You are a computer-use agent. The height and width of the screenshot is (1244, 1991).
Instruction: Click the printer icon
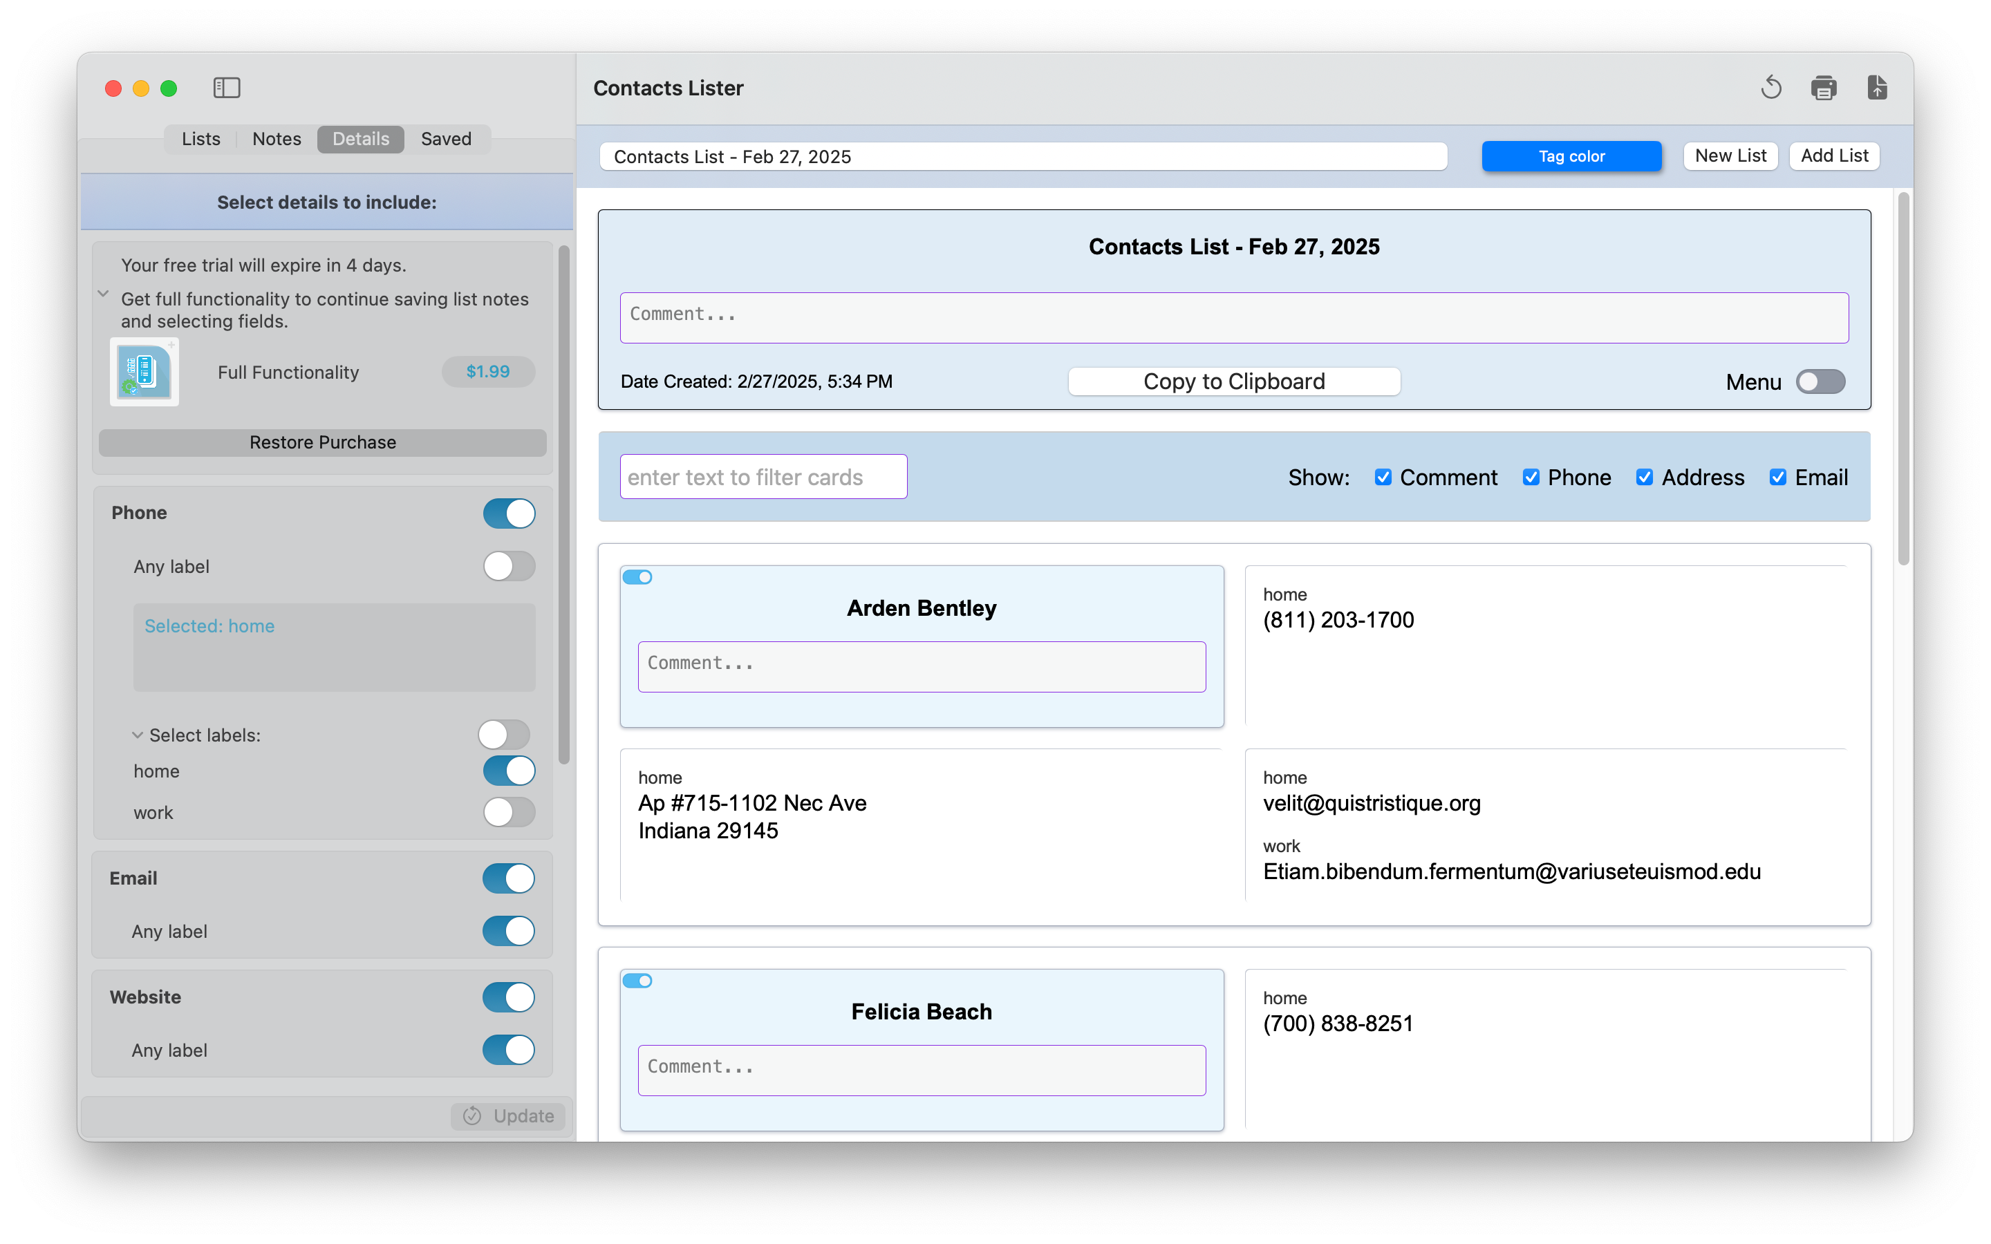tap(1823, 87)
